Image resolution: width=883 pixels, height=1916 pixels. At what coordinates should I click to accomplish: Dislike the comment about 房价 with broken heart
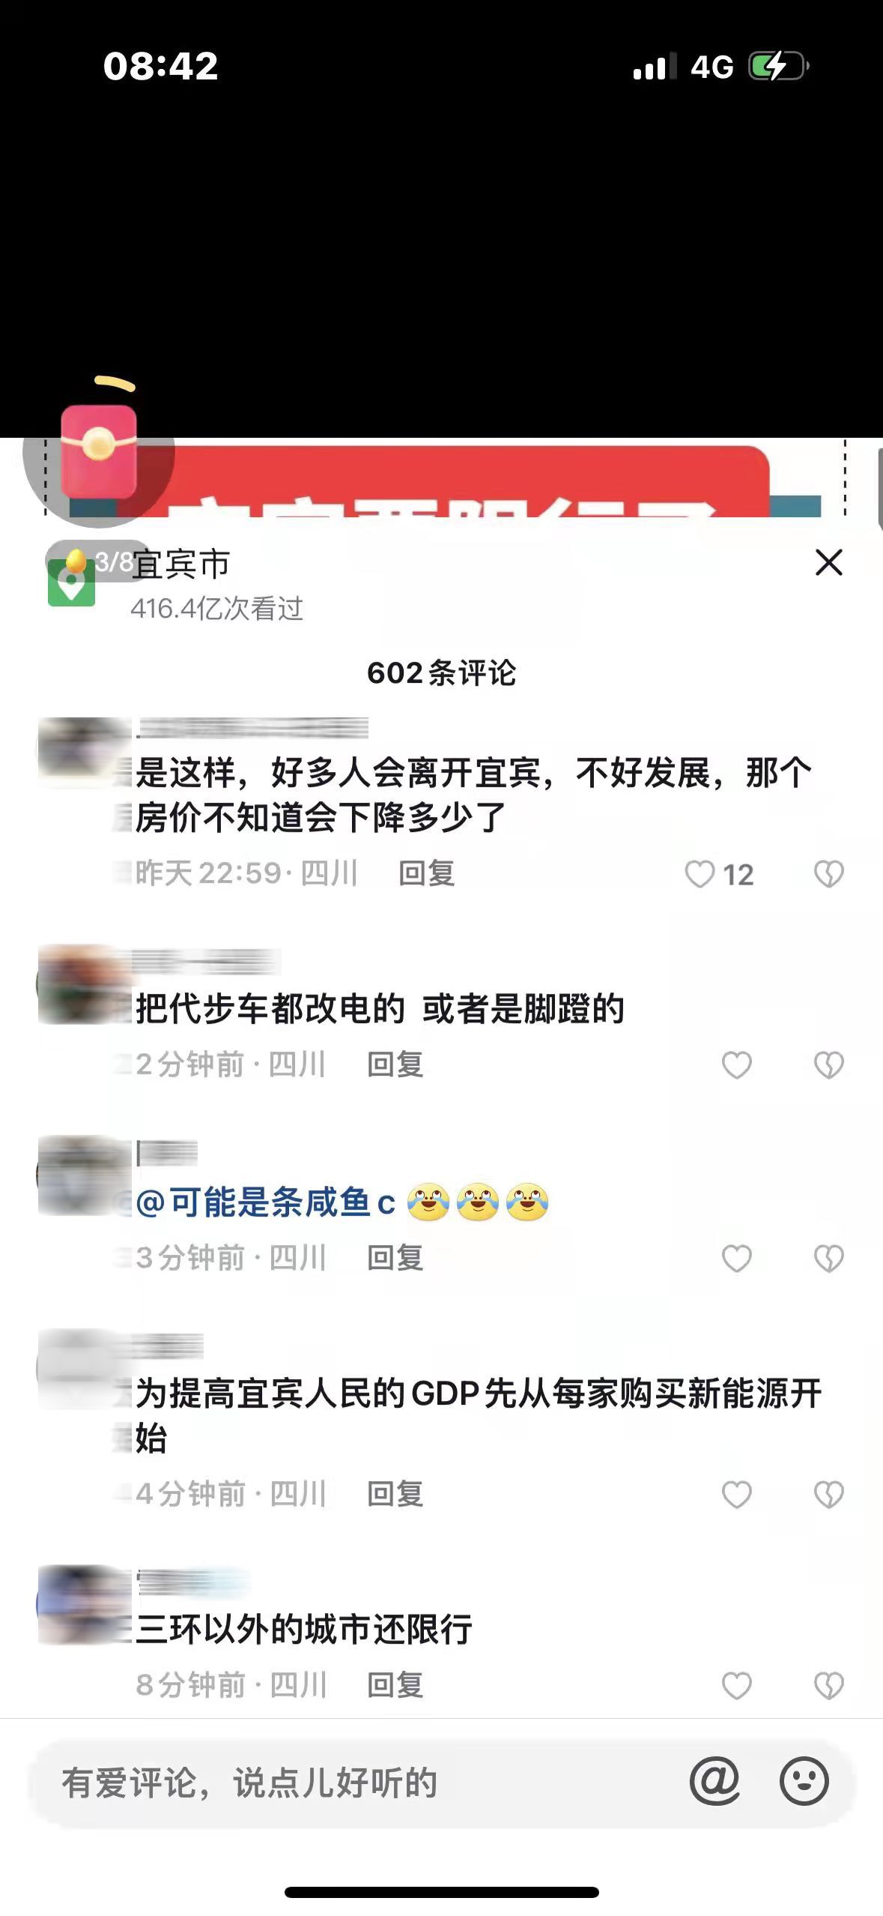[828, 874]
